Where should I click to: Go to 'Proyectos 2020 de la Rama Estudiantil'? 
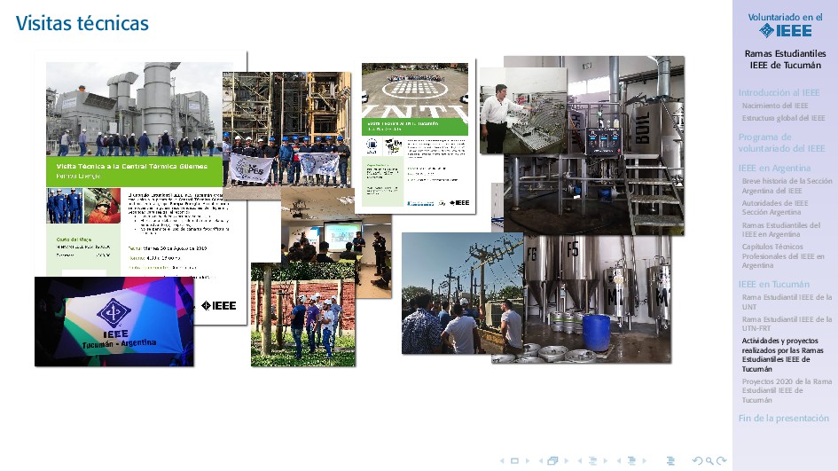click(x=787, y=391)
